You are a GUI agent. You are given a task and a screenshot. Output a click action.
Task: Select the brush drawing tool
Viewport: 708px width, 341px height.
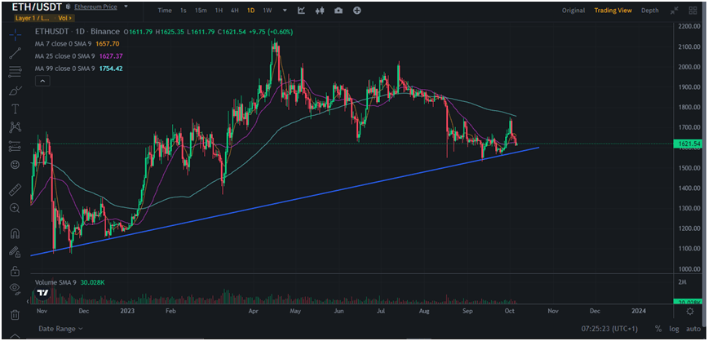pos(15,91)
